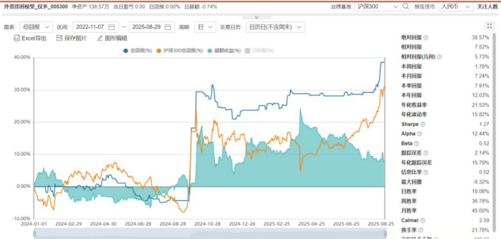The width and height of the screenshot is (501, 239).
Task: Expand the 交易日历 calendar type dropdown
Action: click(x=275, y=27)
